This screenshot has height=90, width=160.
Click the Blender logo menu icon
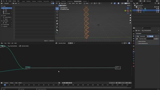(1, 1)
